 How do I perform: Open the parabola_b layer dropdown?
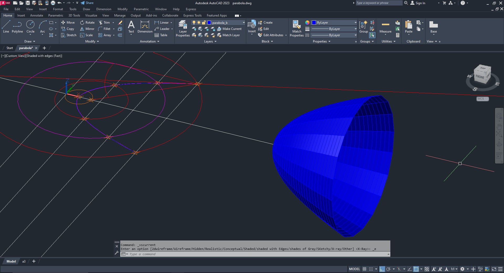pyautogui.click(x=244, y=23)
